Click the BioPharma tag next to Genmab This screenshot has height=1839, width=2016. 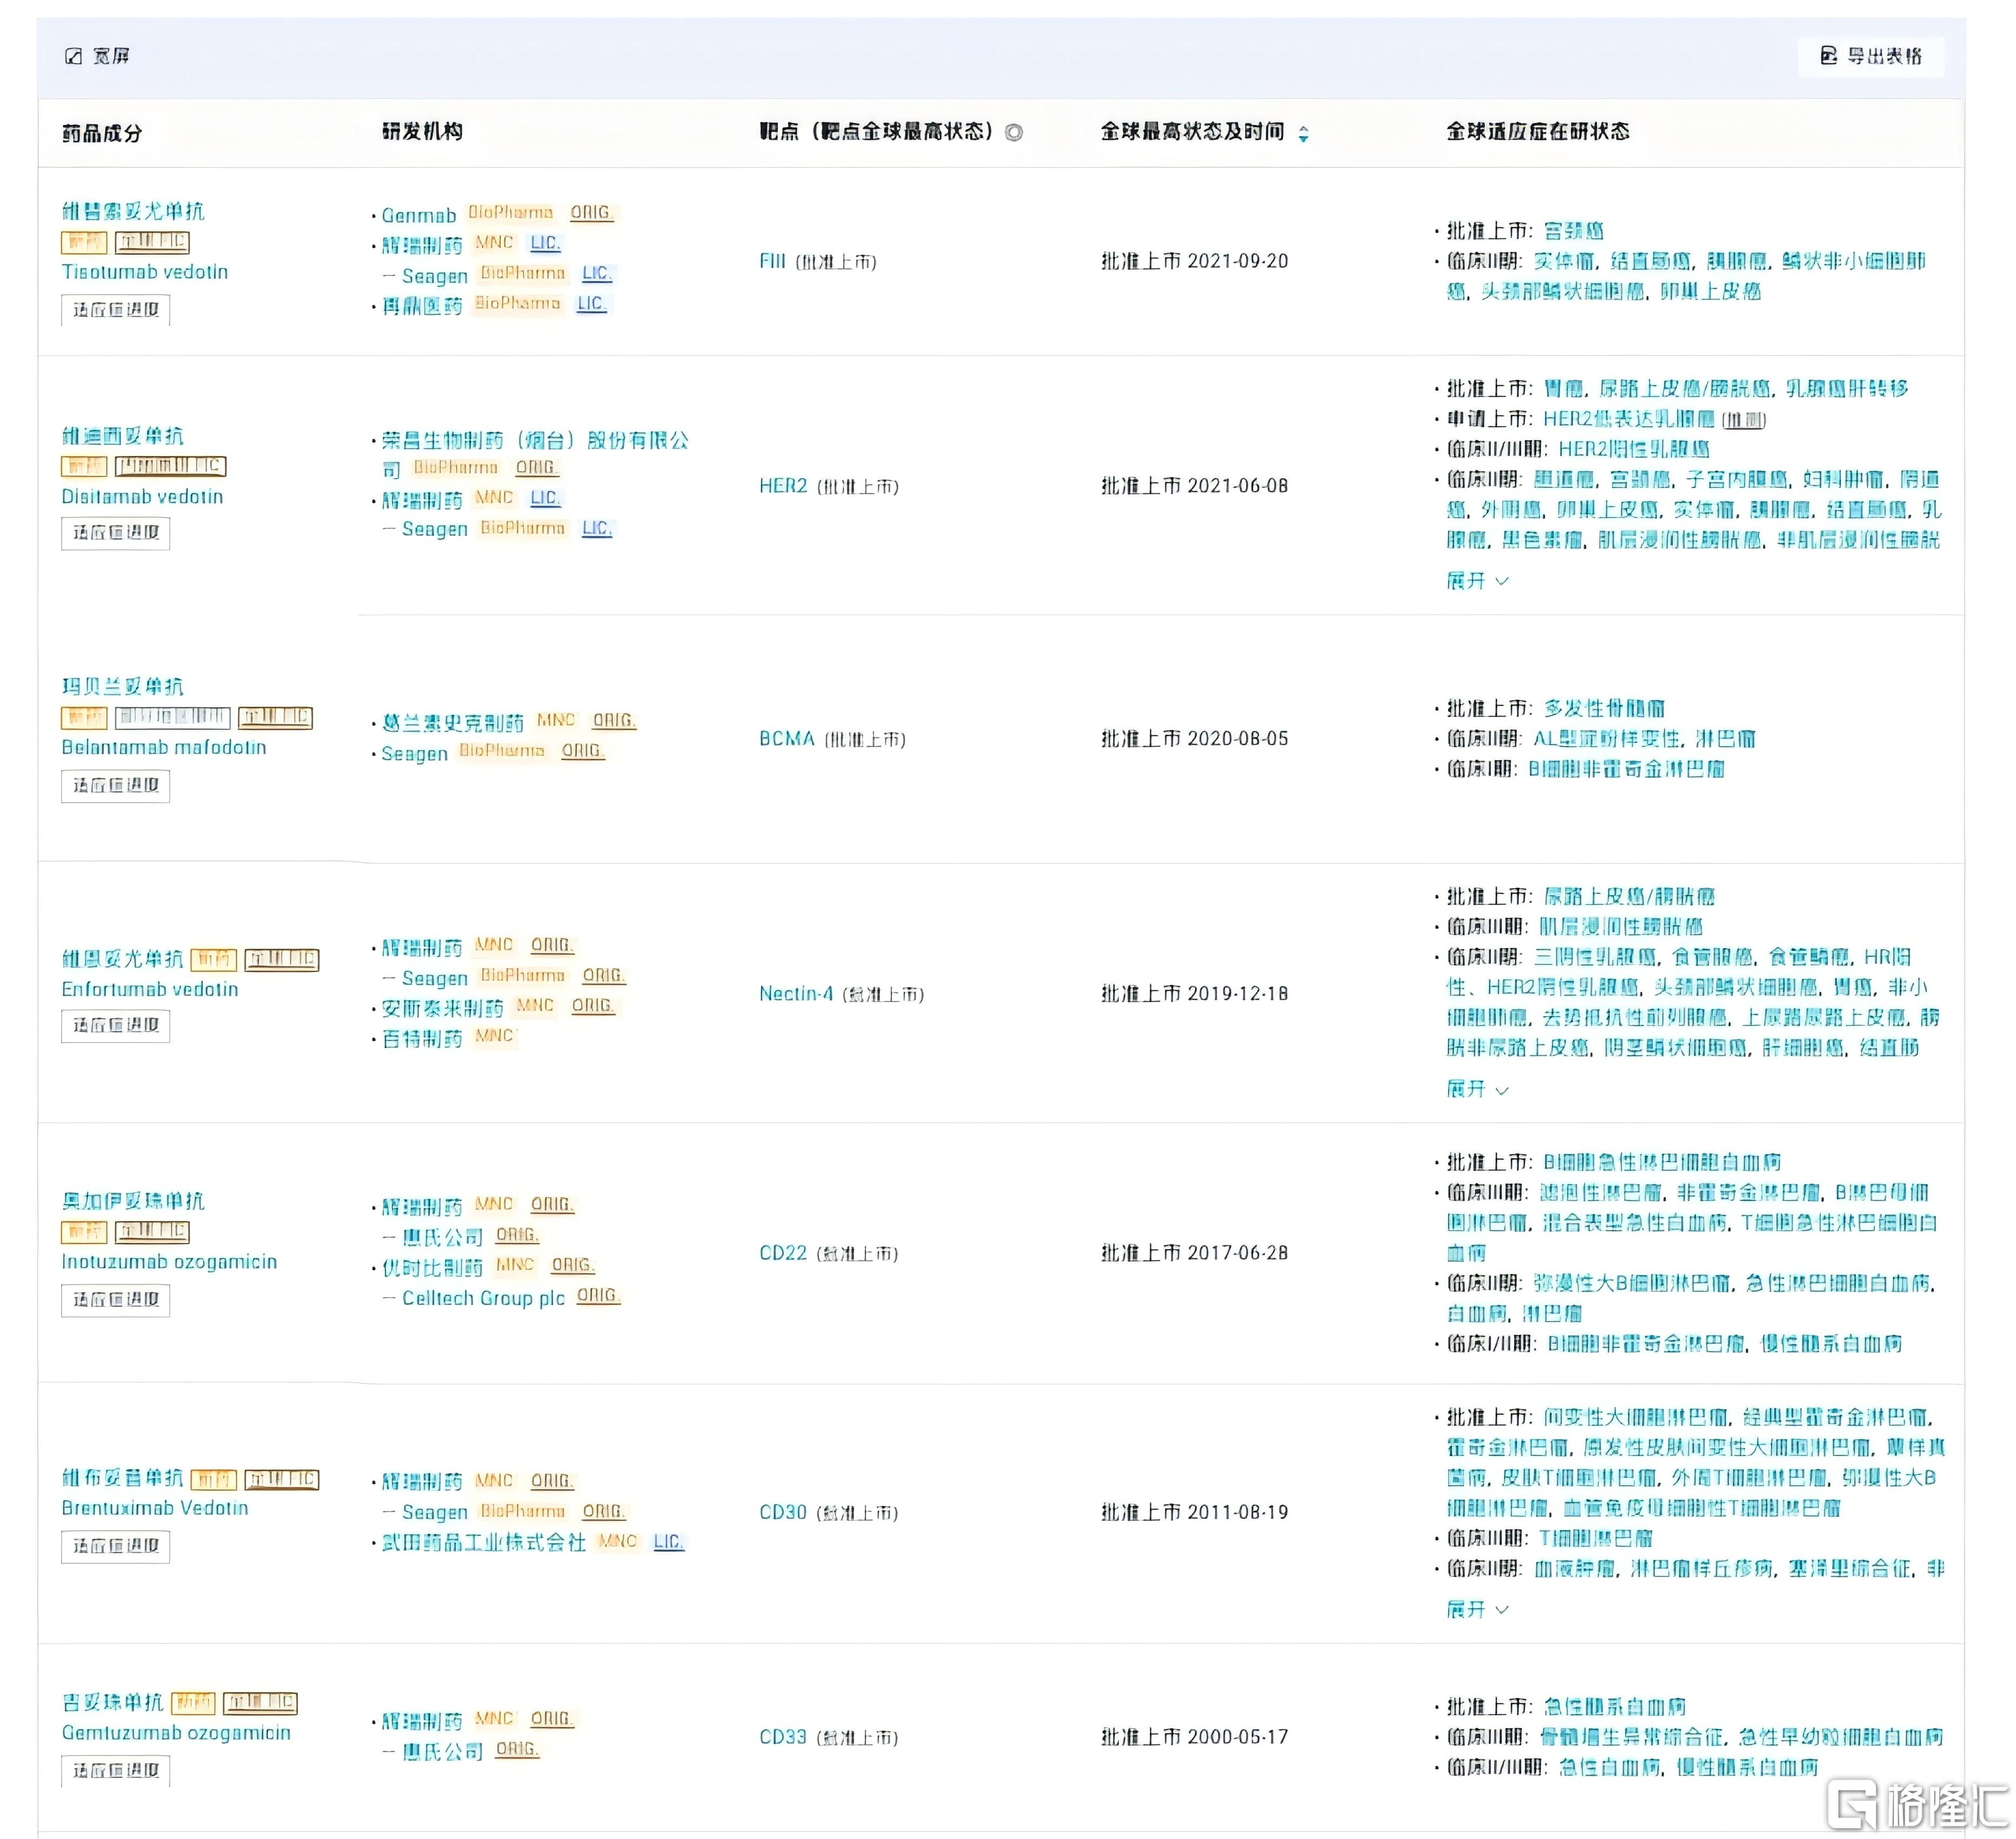tap(512, 213)
